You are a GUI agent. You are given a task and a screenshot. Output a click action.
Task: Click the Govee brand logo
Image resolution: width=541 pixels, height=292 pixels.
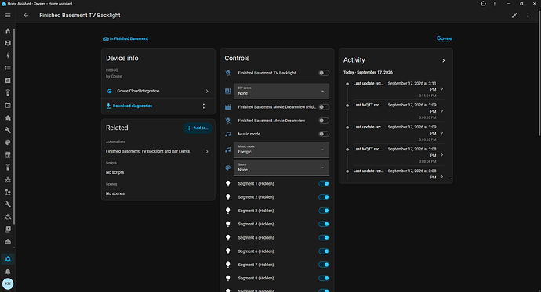(444, 38)
